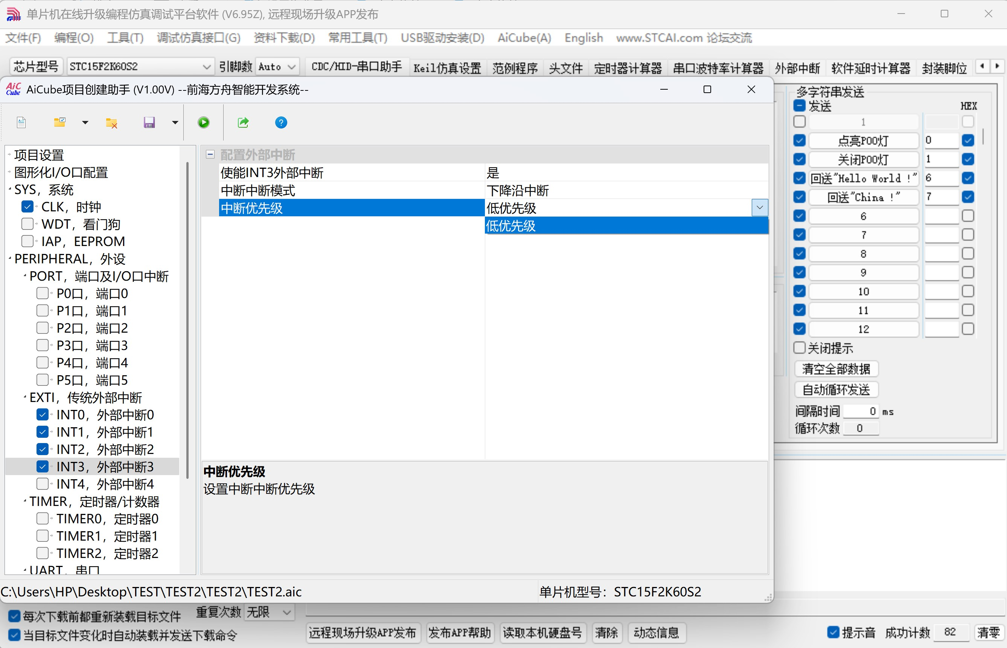Viewport: 1007px width, 648px height.
Task: Click the tab scroll right arrow
Action: pyautogui.click(x=997, y=66)
